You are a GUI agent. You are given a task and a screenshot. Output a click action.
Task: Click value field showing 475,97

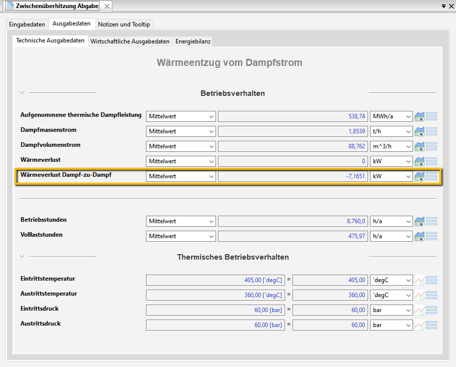point(293,236)
